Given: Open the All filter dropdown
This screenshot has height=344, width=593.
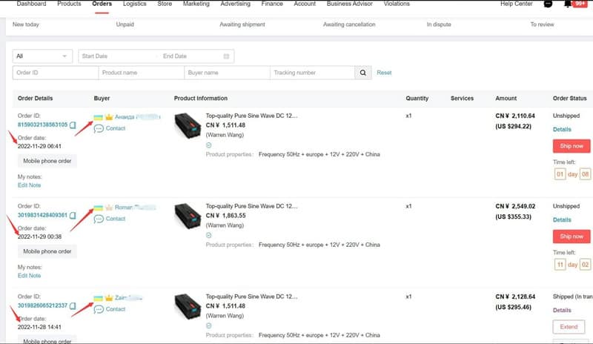Looking at the screenshot, I should tap(42, 56).
